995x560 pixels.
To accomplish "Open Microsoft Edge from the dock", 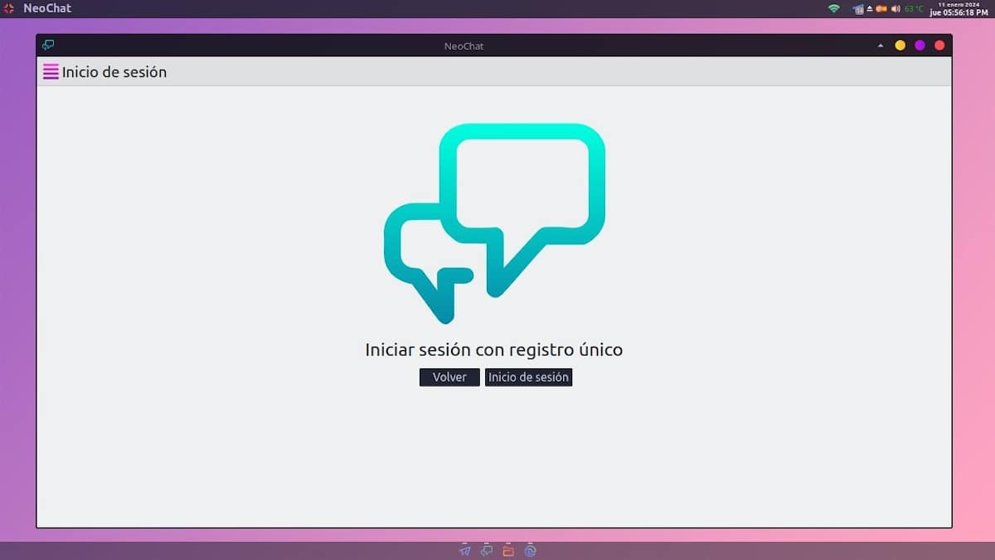I will pyautogui.click(x=531, y=550).
